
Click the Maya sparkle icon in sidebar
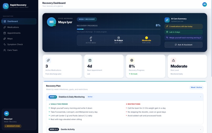tap(4, 39)
